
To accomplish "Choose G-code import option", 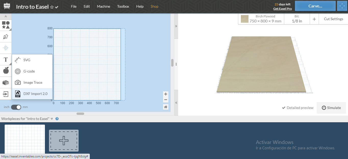I will point(32,71).
